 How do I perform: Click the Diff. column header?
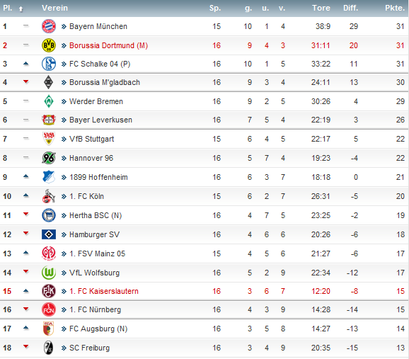[350, 8]
